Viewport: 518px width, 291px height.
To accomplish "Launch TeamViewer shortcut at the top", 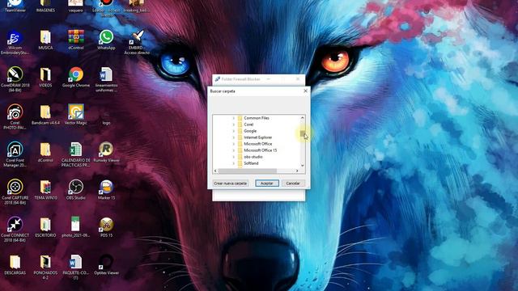I will point(15,6).
